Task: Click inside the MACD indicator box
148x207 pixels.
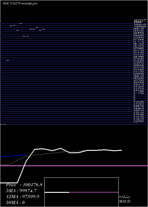Action: [x=81, y=192]
